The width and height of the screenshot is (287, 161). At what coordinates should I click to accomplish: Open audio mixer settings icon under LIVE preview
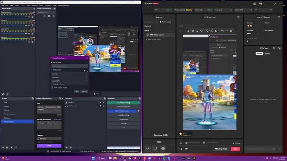point(181,143)
